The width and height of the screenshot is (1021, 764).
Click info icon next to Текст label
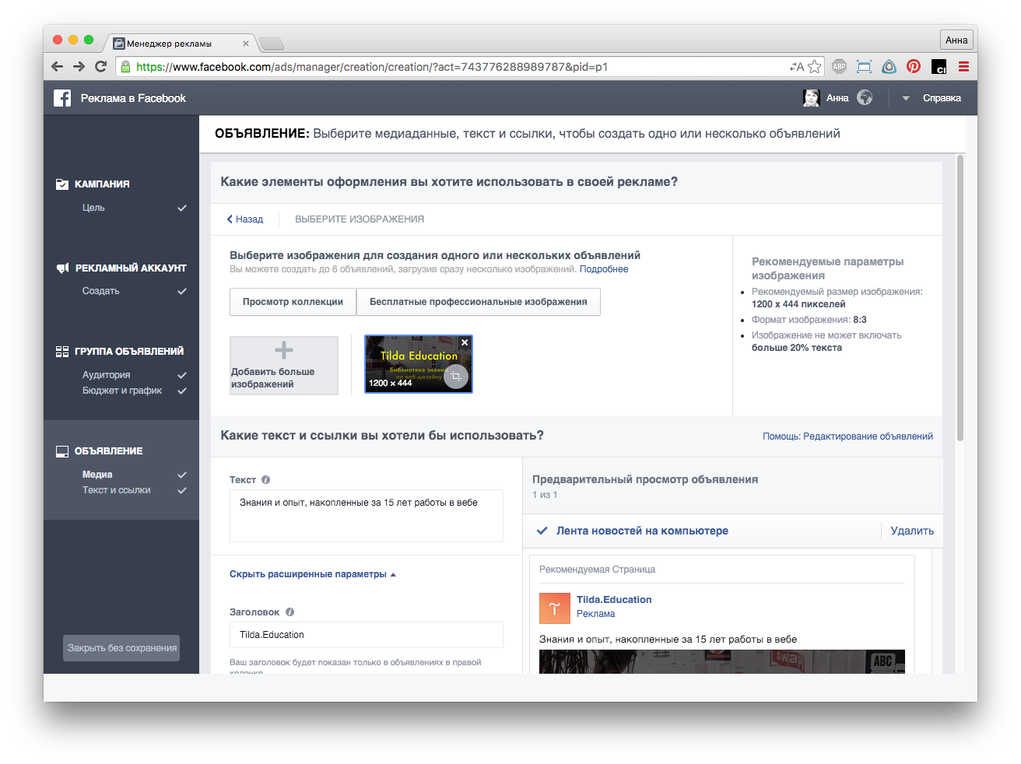coord(266,480)
